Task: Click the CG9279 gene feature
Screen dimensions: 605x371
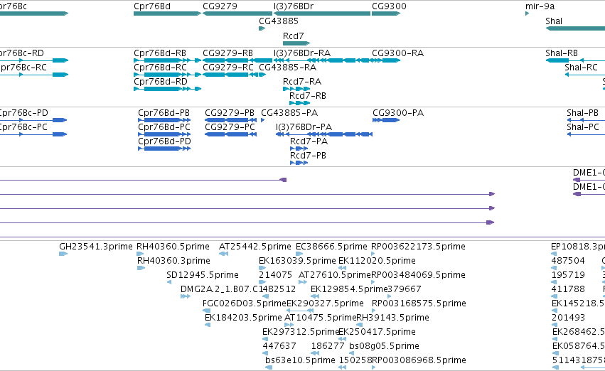Action: (x=237, y=14)
